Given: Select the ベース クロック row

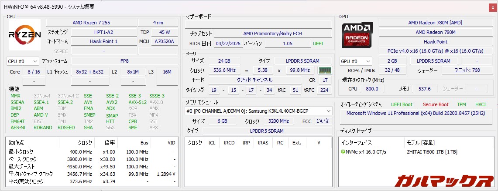Looking at the screenshot, I should pos(92,159).
